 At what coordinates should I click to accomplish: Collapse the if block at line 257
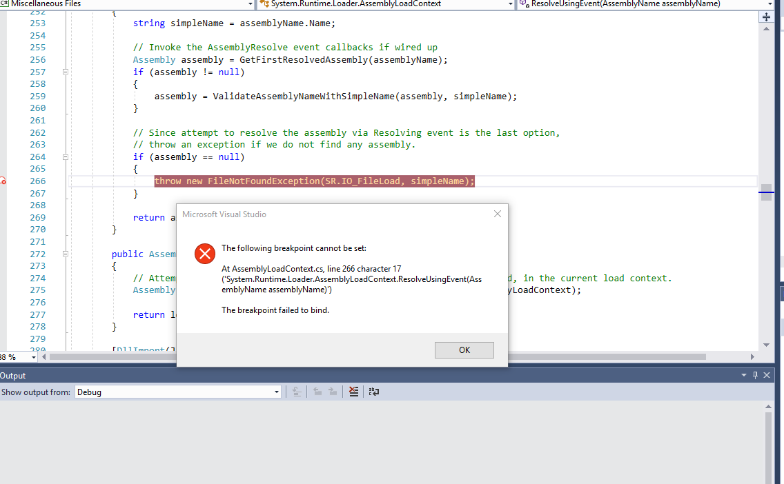coord(65,72)
